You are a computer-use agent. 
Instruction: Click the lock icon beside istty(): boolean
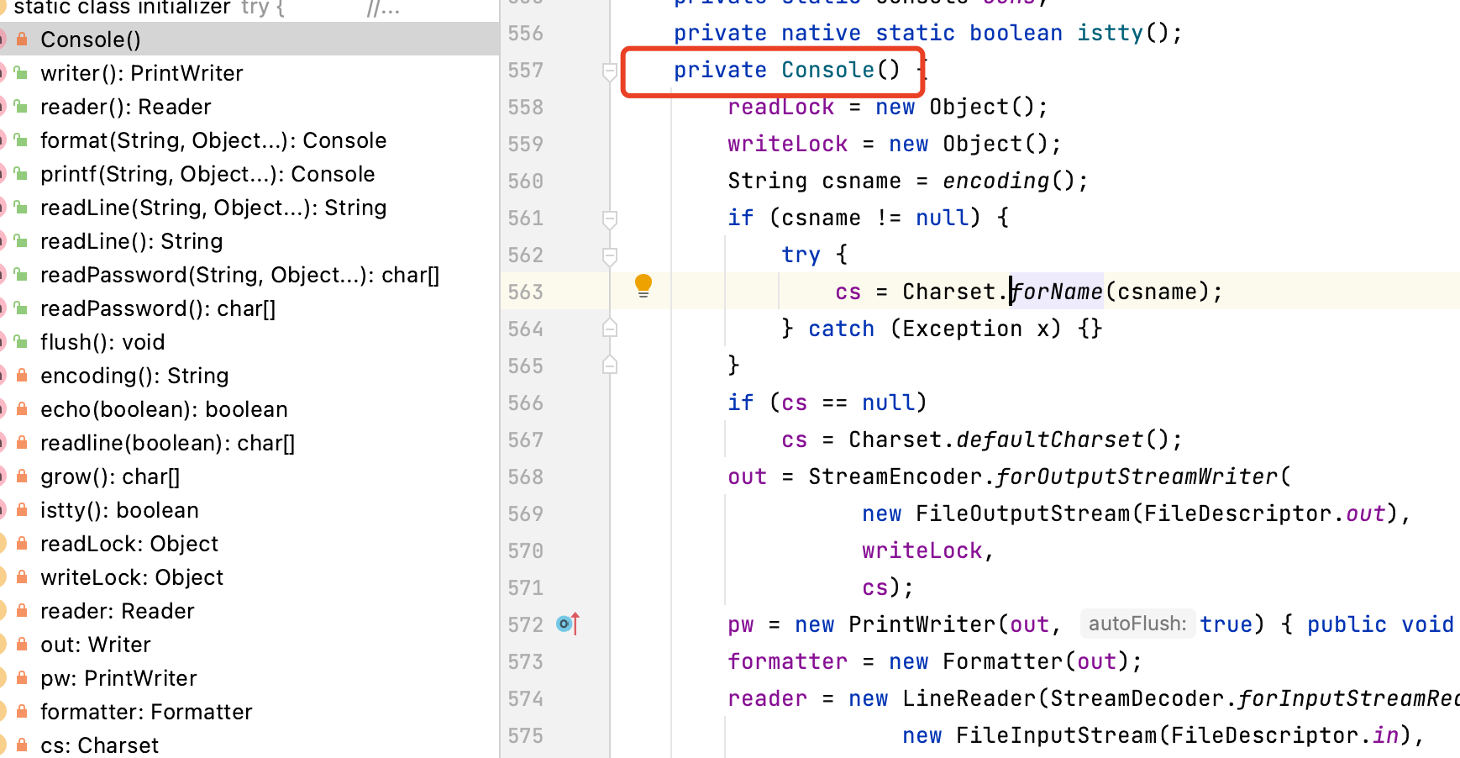[22, 510]
